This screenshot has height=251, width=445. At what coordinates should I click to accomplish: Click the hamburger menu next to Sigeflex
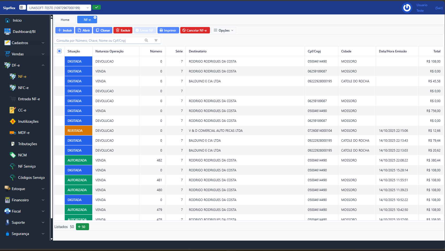pyautogui.click(x=22, y=7)
